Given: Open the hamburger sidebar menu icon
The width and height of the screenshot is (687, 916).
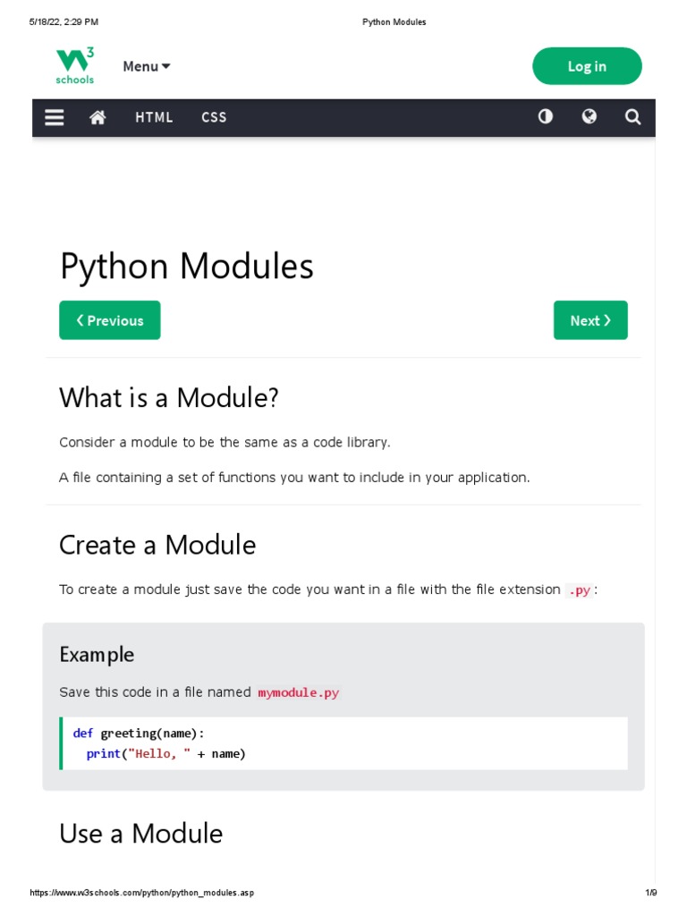Looking at the screenshot, I should point(55,117).
